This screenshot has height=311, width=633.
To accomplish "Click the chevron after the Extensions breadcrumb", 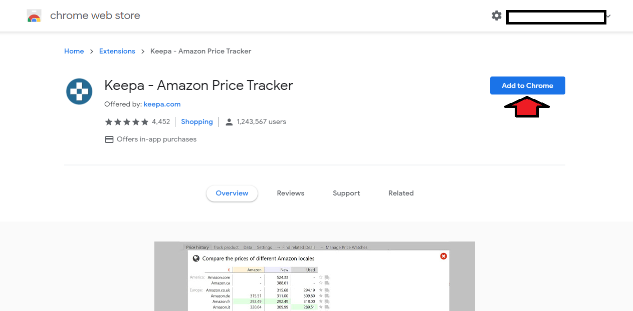I will click(143, 51).
